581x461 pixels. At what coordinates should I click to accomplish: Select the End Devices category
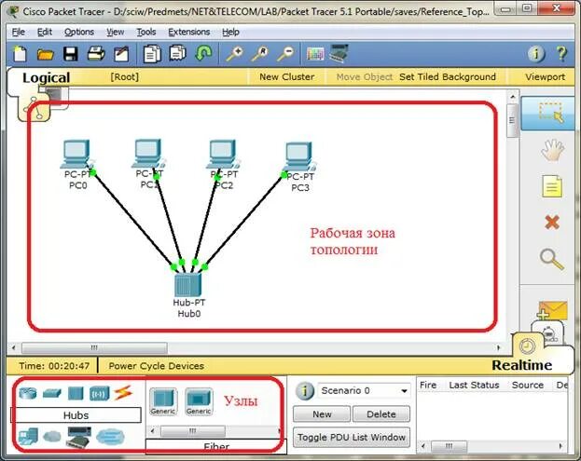click(28, 437)
